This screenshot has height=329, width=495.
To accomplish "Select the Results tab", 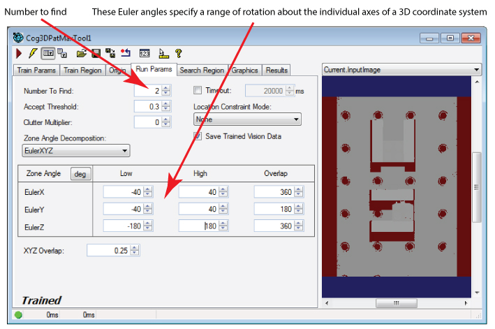I will (276, 71).
